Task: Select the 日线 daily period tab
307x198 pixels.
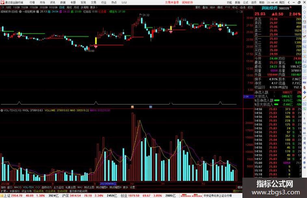Action: tap(62, 7)
